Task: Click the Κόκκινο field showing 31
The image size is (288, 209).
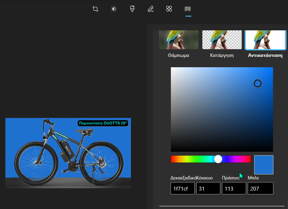Action: click(x=208, y=188)
